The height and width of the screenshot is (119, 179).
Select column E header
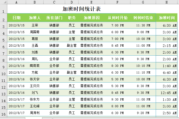pos(92,2)
